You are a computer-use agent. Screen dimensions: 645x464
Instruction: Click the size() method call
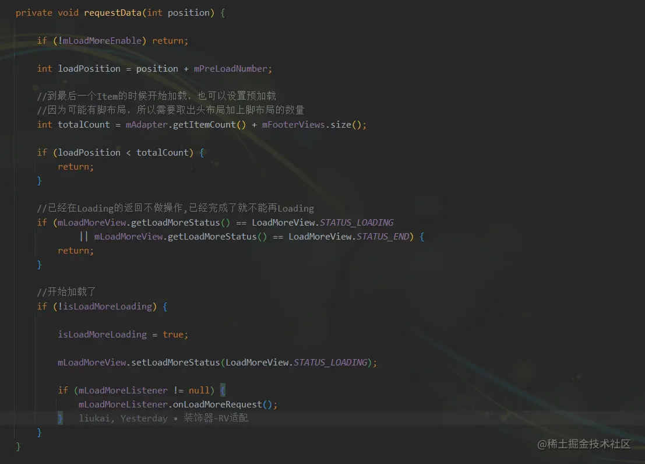pos(346,125)
